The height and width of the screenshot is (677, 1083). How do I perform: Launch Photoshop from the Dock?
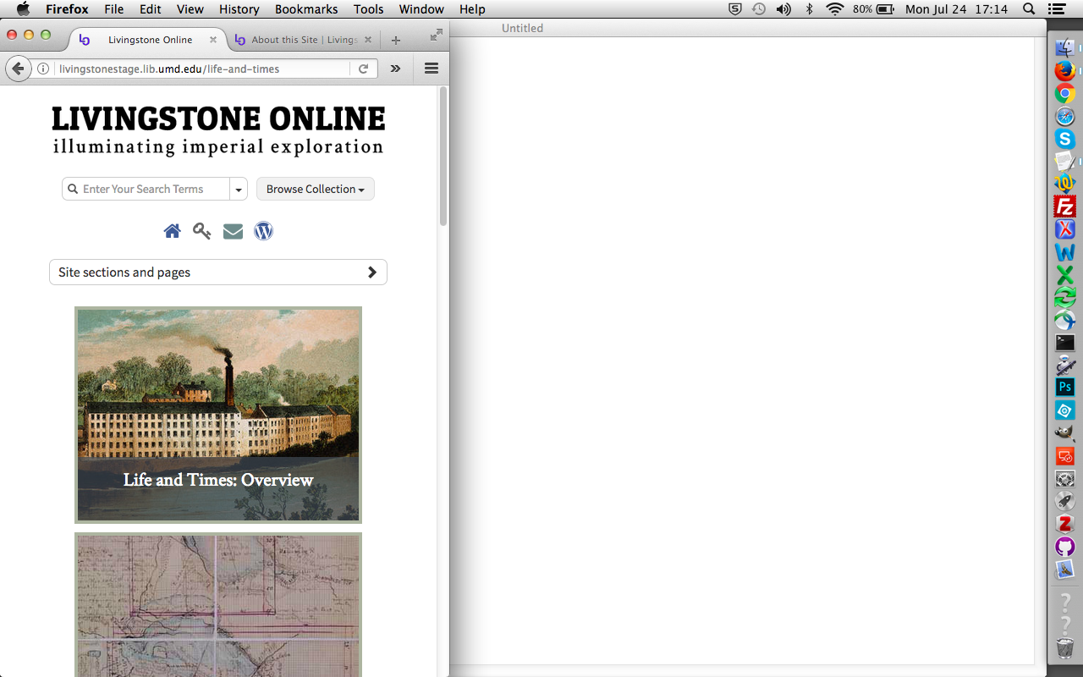[1065, 388]
